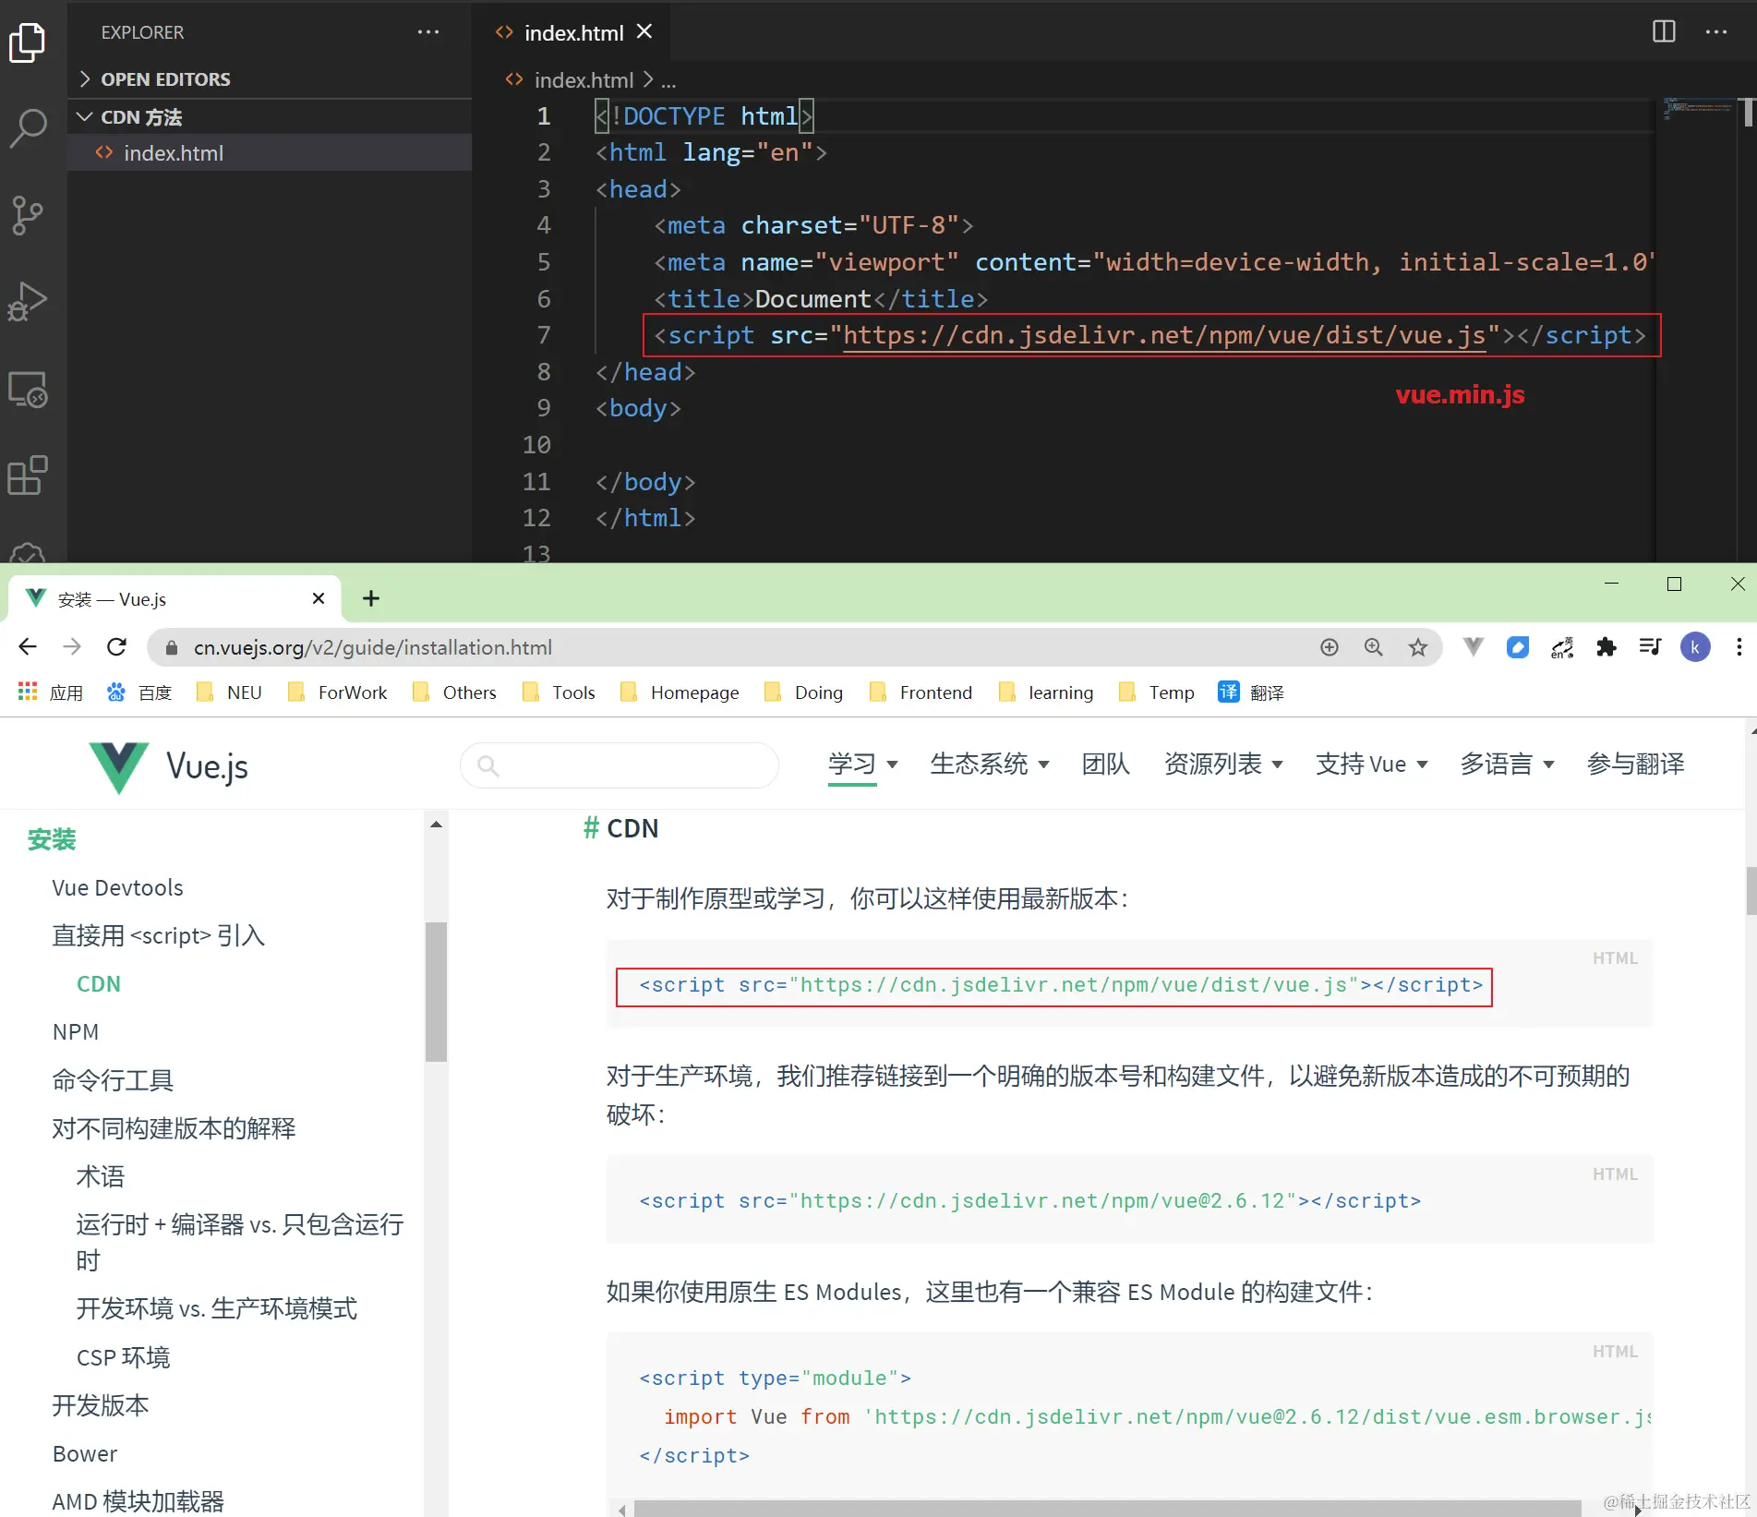Click the user profile avatar in browser
Viewport: 1757px width, 1517px height.
coord(1695,647)
